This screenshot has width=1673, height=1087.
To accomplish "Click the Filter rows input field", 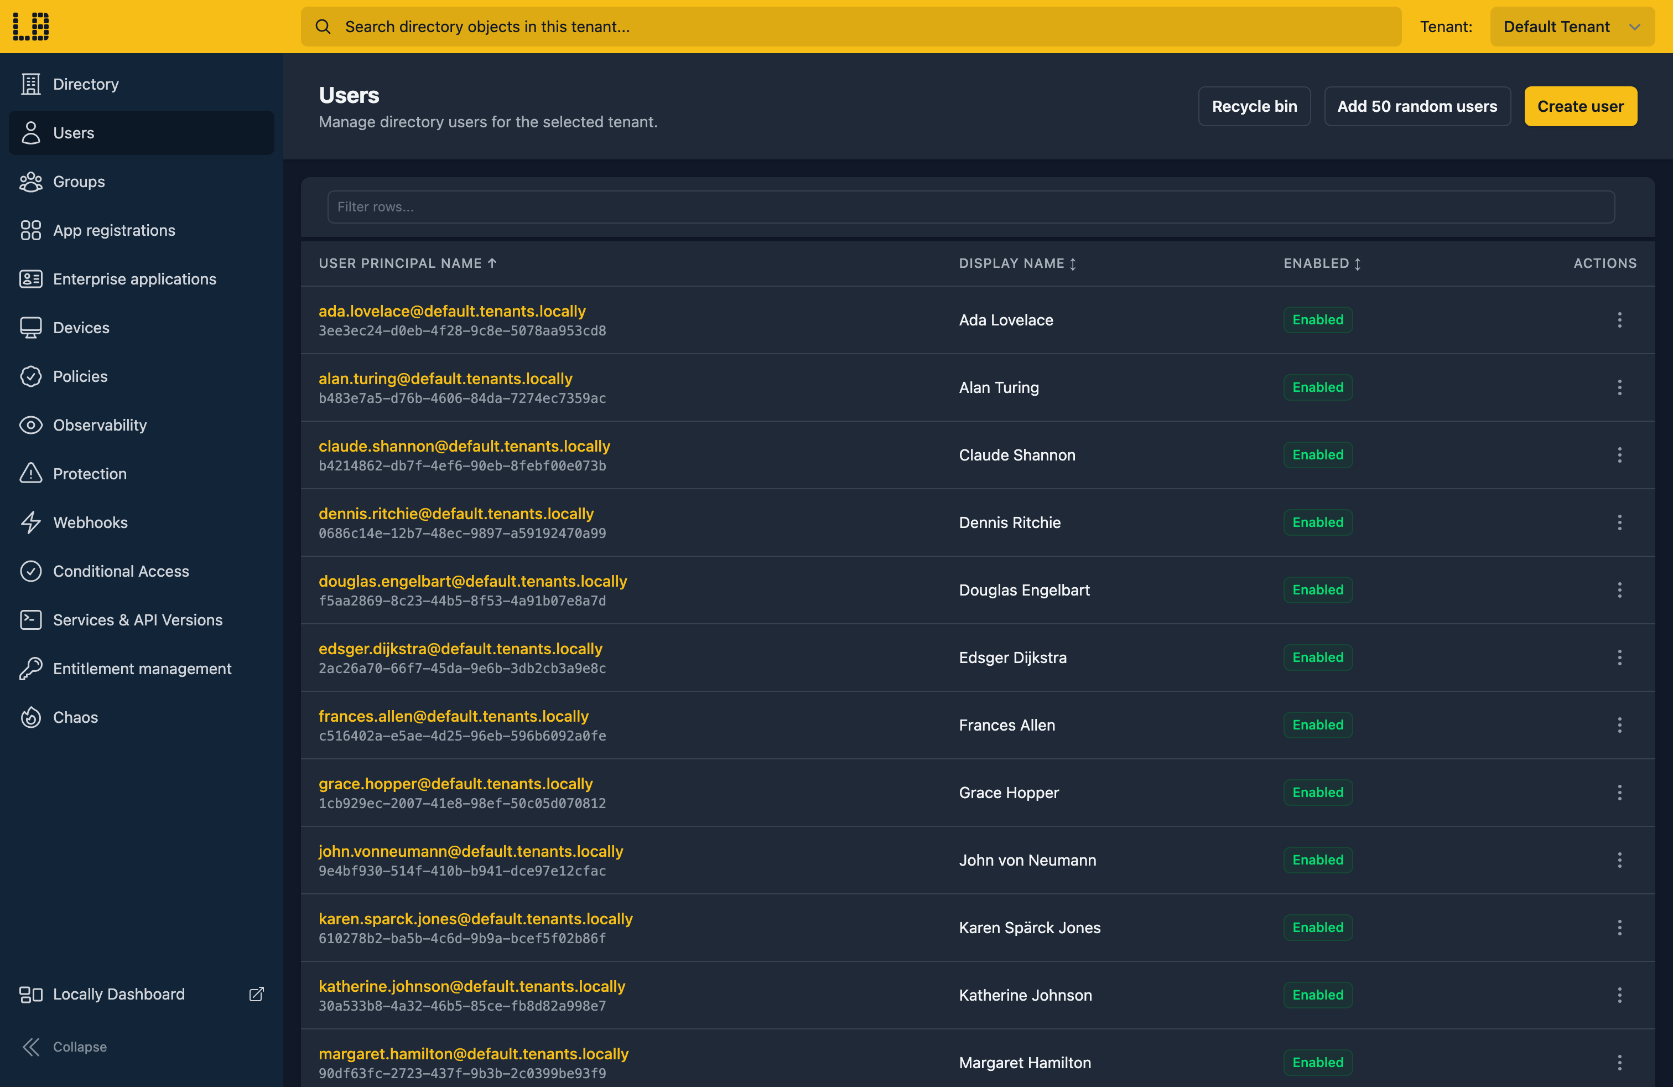I will point(971,206).
